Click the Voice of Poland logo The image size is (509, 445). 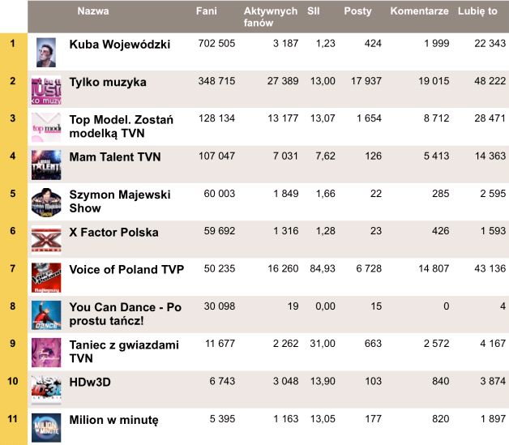coord(45,276)
